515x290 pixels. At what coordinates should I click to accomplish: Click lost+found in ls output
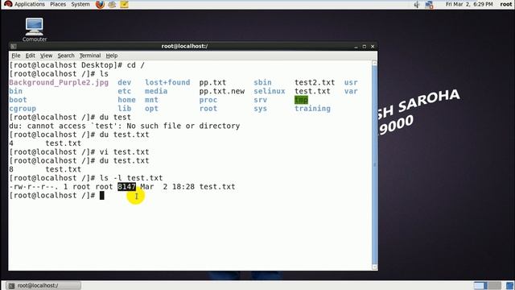pyautogui.click(x=167, y=82)
